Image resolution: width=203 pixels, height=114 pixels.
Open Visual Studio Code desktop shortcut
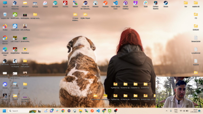(x=115, y=5)
